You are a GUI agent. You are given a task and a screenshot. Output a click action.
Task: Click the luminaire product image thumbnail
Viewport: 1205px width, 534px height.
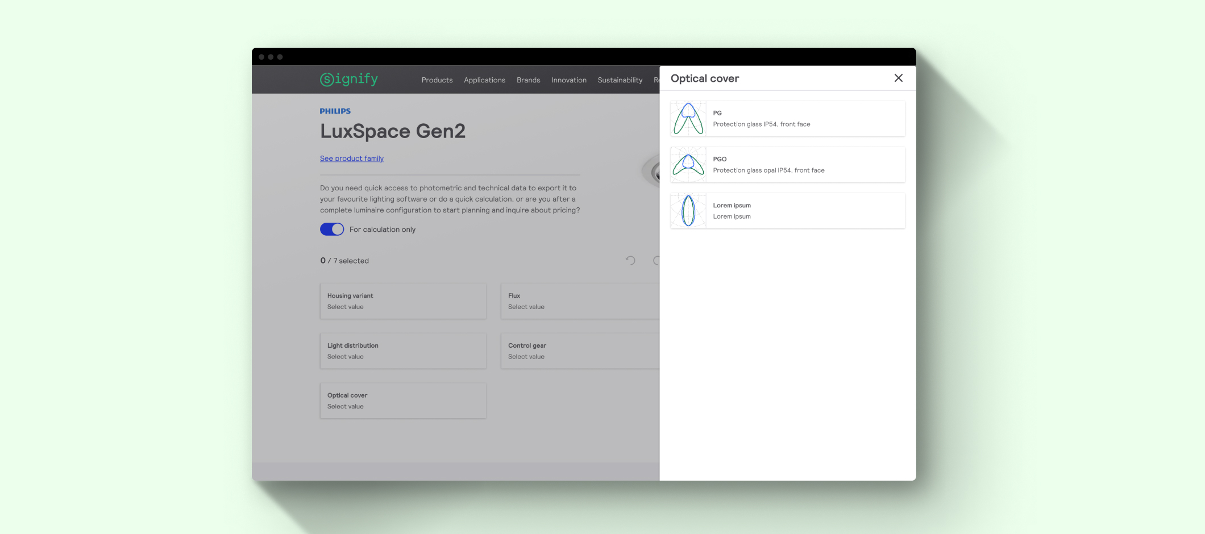(654, 170)
